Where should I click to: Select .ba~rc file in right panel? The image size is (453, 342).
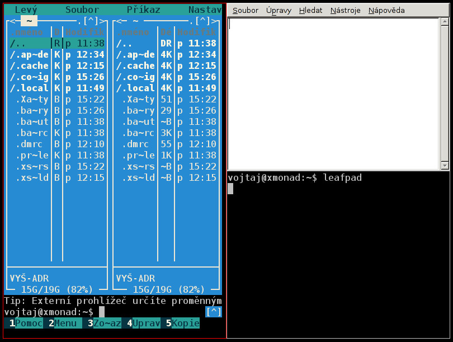coord(166,133)
